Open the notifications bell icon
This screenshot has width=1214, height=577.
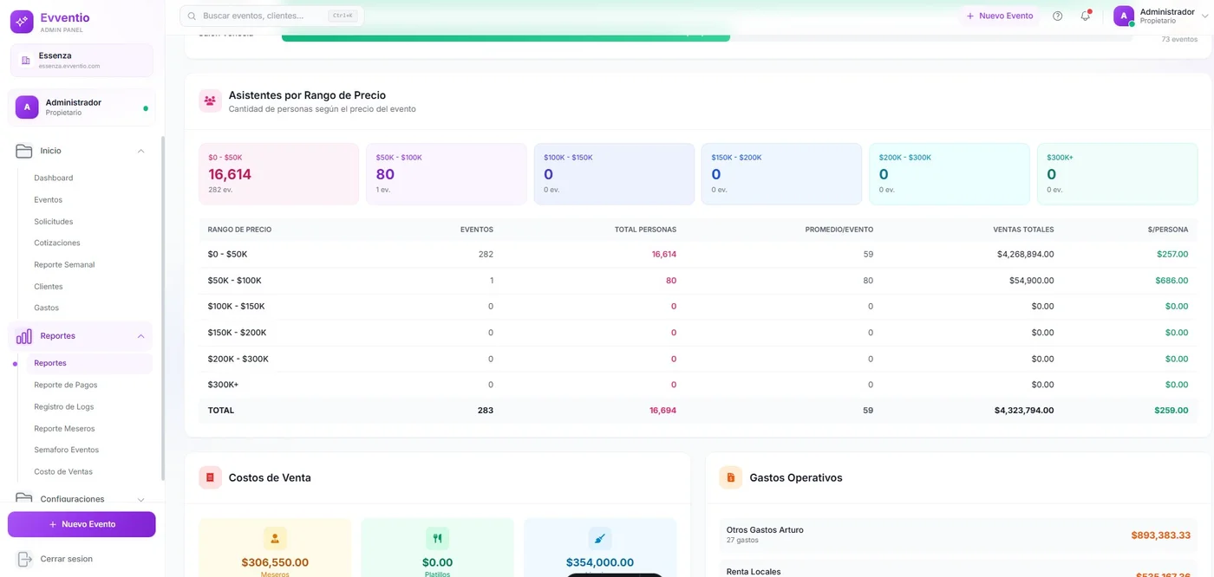coord(1085,16)
